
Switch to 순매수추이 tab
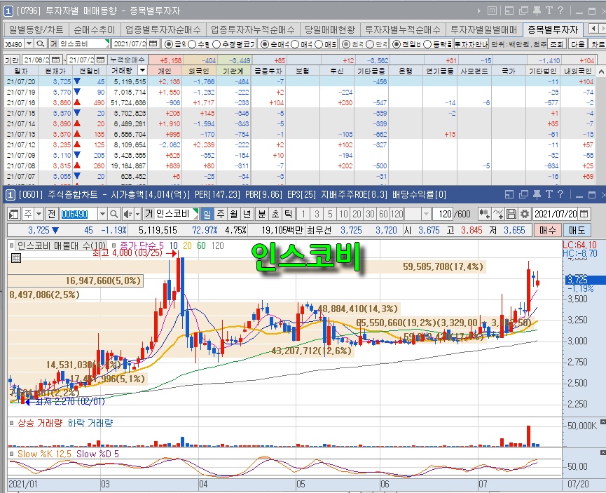click(95, 29)
